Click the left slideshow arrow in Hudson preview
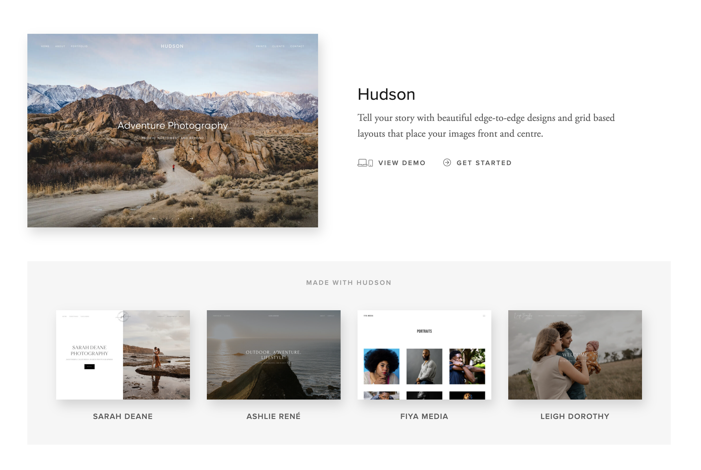This screenshot has width=701, height=470. point(154,218)
